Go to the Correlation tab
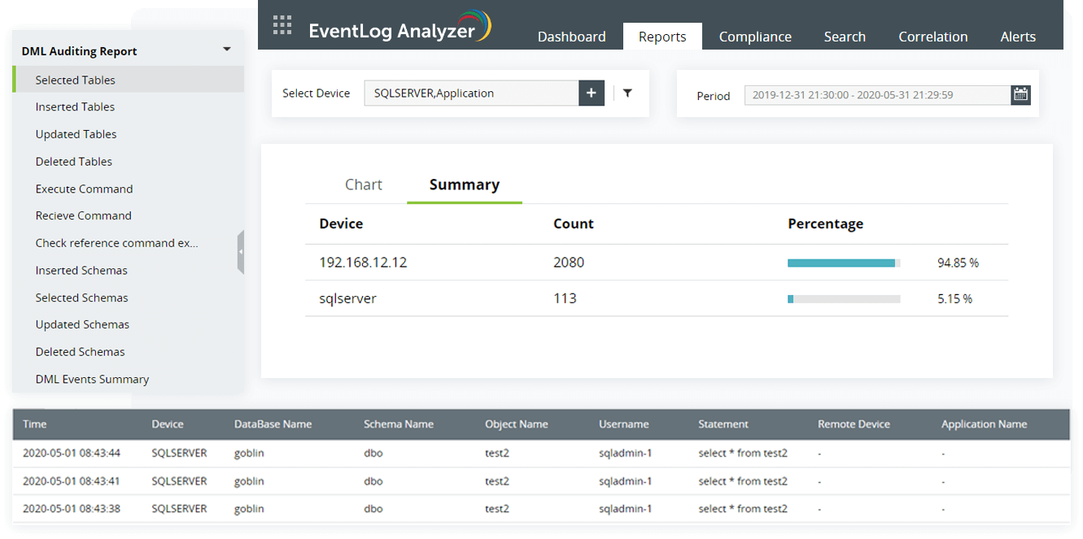The image size is (1083, 539). 932,37
